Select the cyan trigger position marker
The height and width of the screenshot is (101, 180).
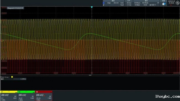(92, 7)
